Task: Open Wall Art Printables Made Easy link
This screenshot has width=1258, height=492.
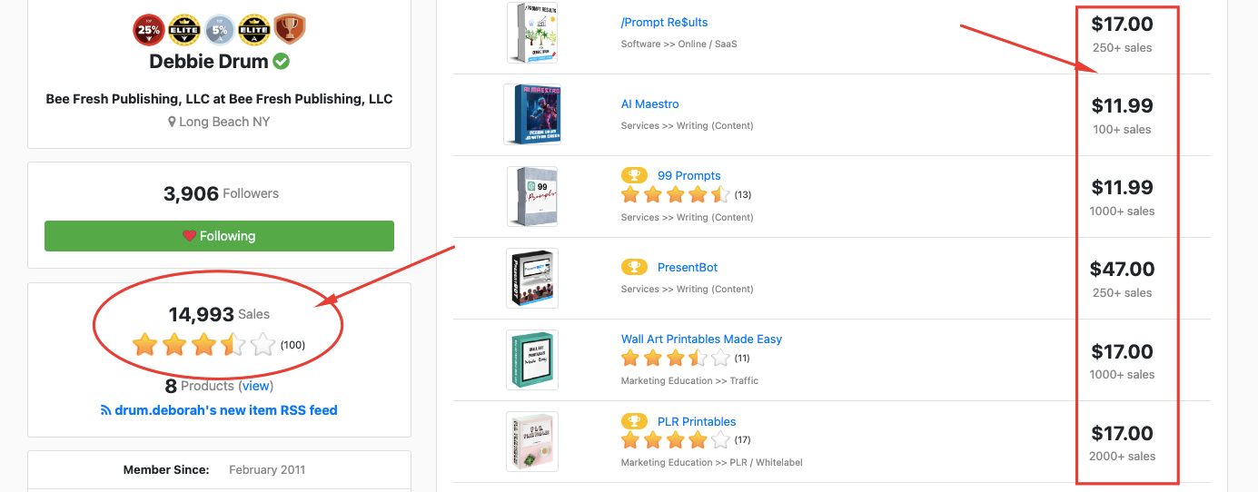Action: click(701, 339)
